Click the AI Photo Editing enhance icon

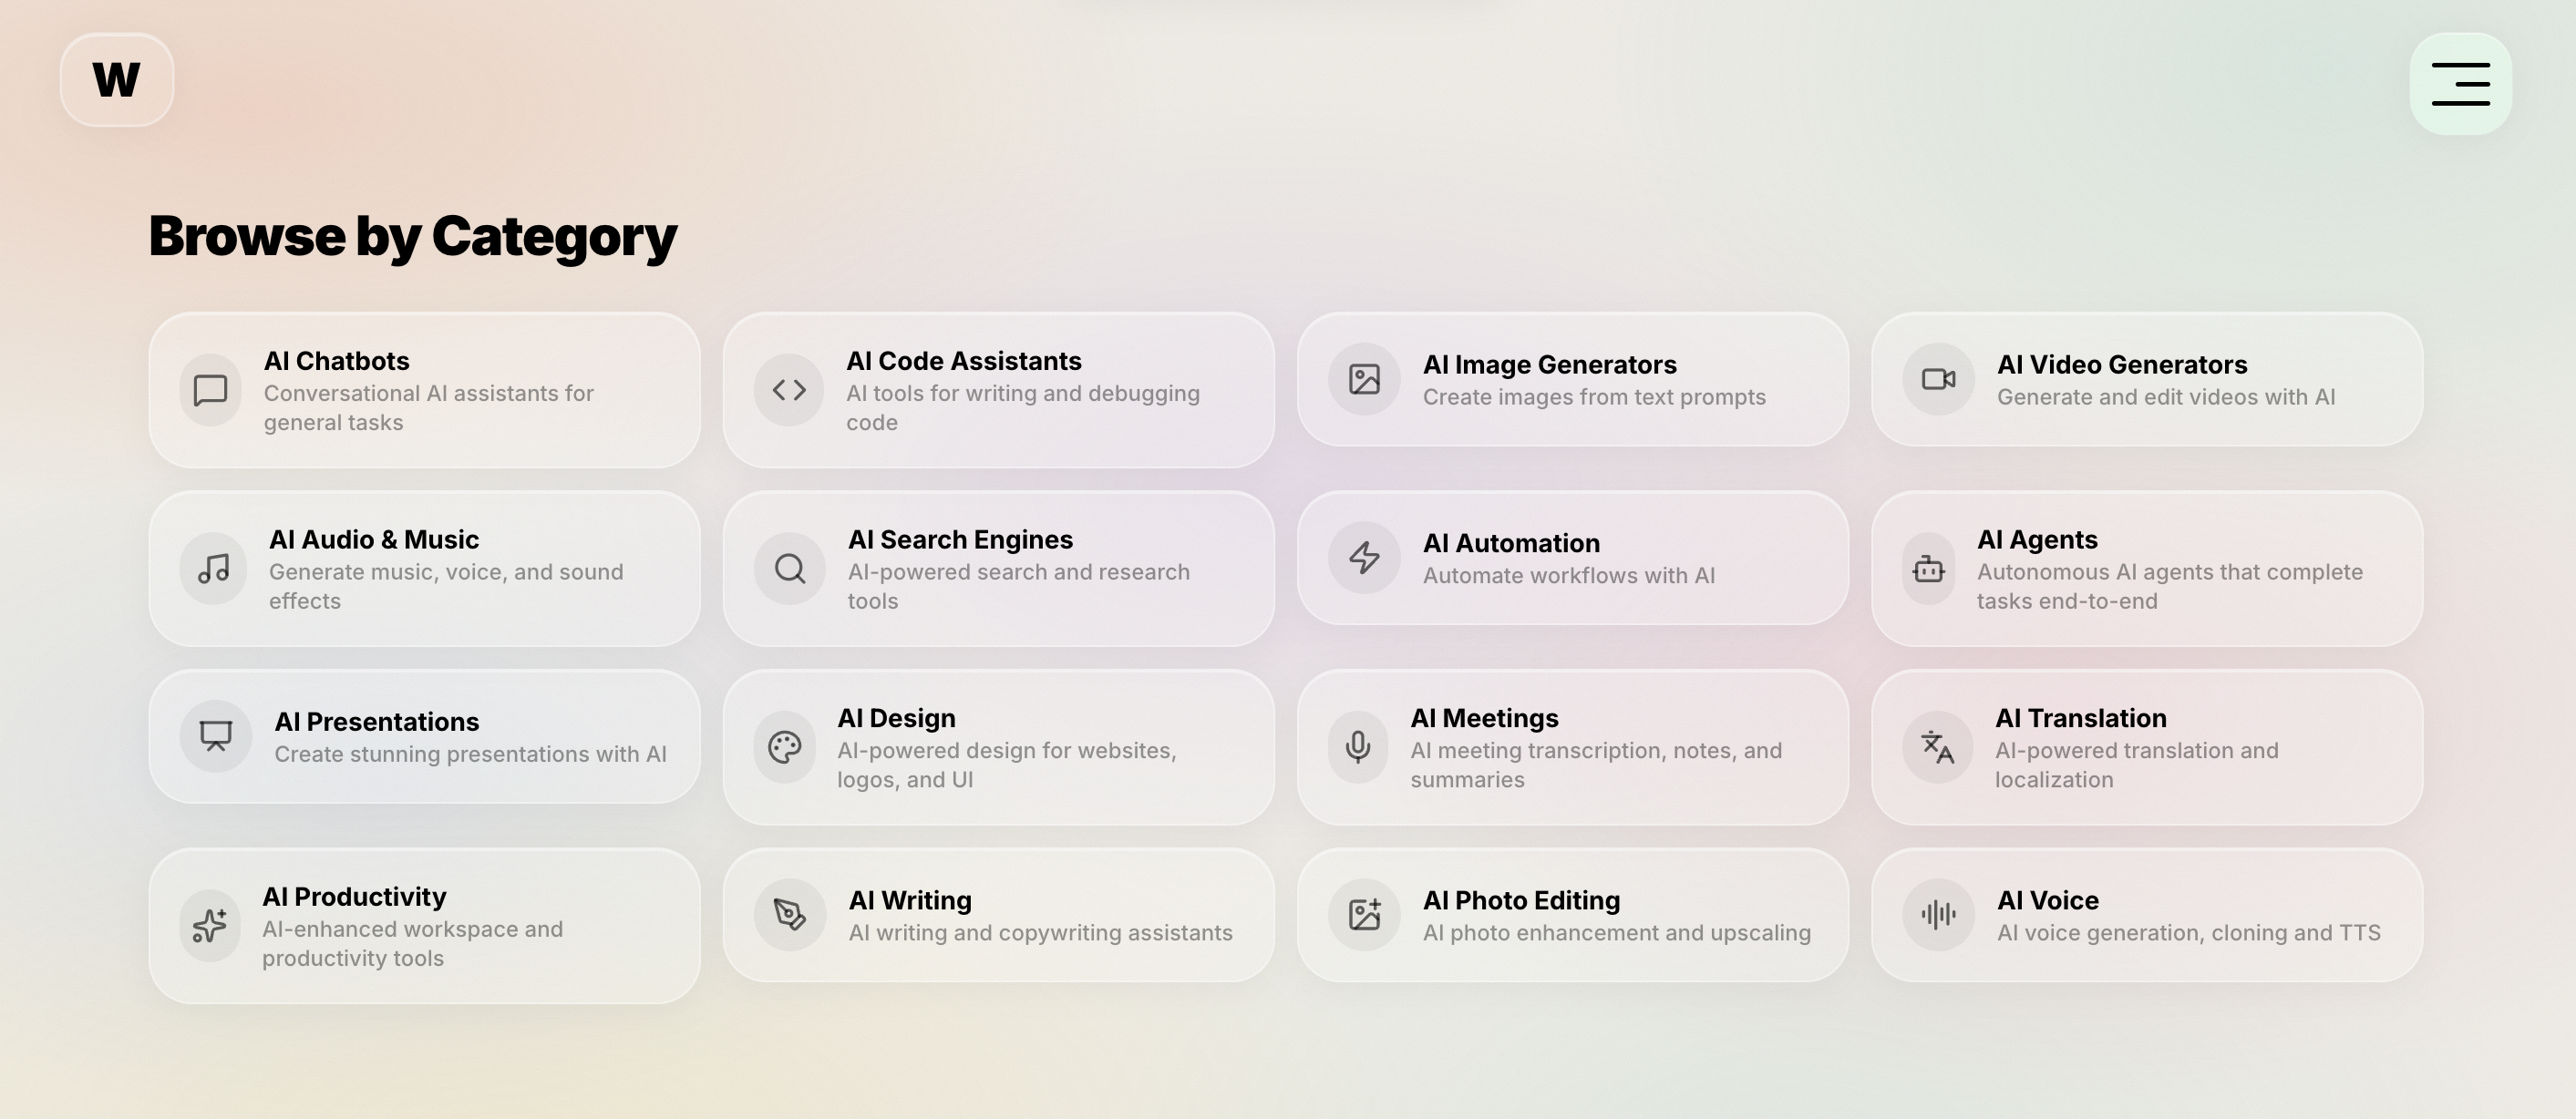click(1363, 913)
